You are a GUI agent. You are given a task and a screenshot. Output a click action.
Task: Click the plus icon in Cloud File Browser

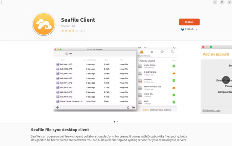click(x=58, y=108)
